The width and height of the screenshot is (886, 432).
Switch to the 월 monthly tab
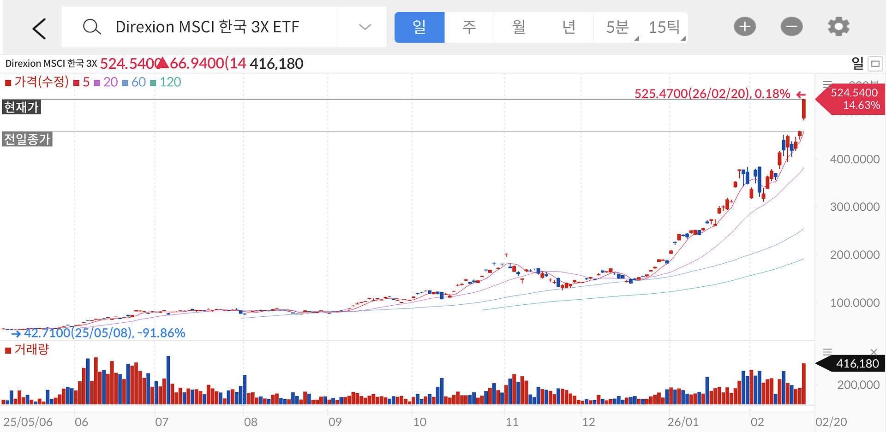tap(519, 28)
